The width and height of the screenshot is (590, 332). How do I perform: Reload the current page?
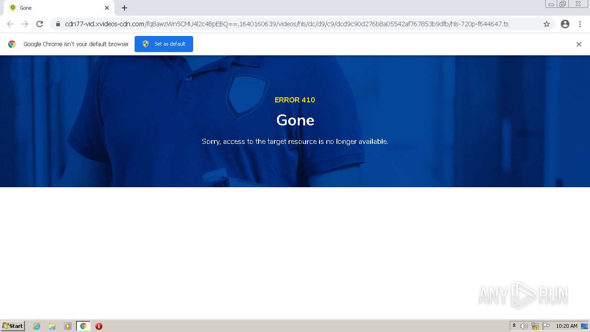pos(40,24)
